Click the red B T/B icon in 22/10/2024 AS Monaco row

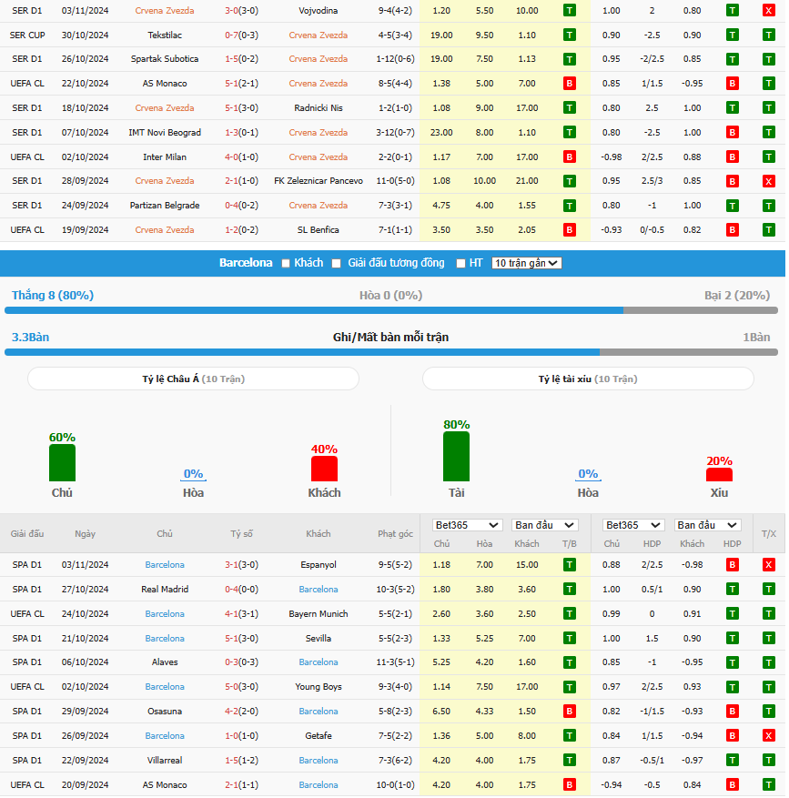tap(569, 84)
